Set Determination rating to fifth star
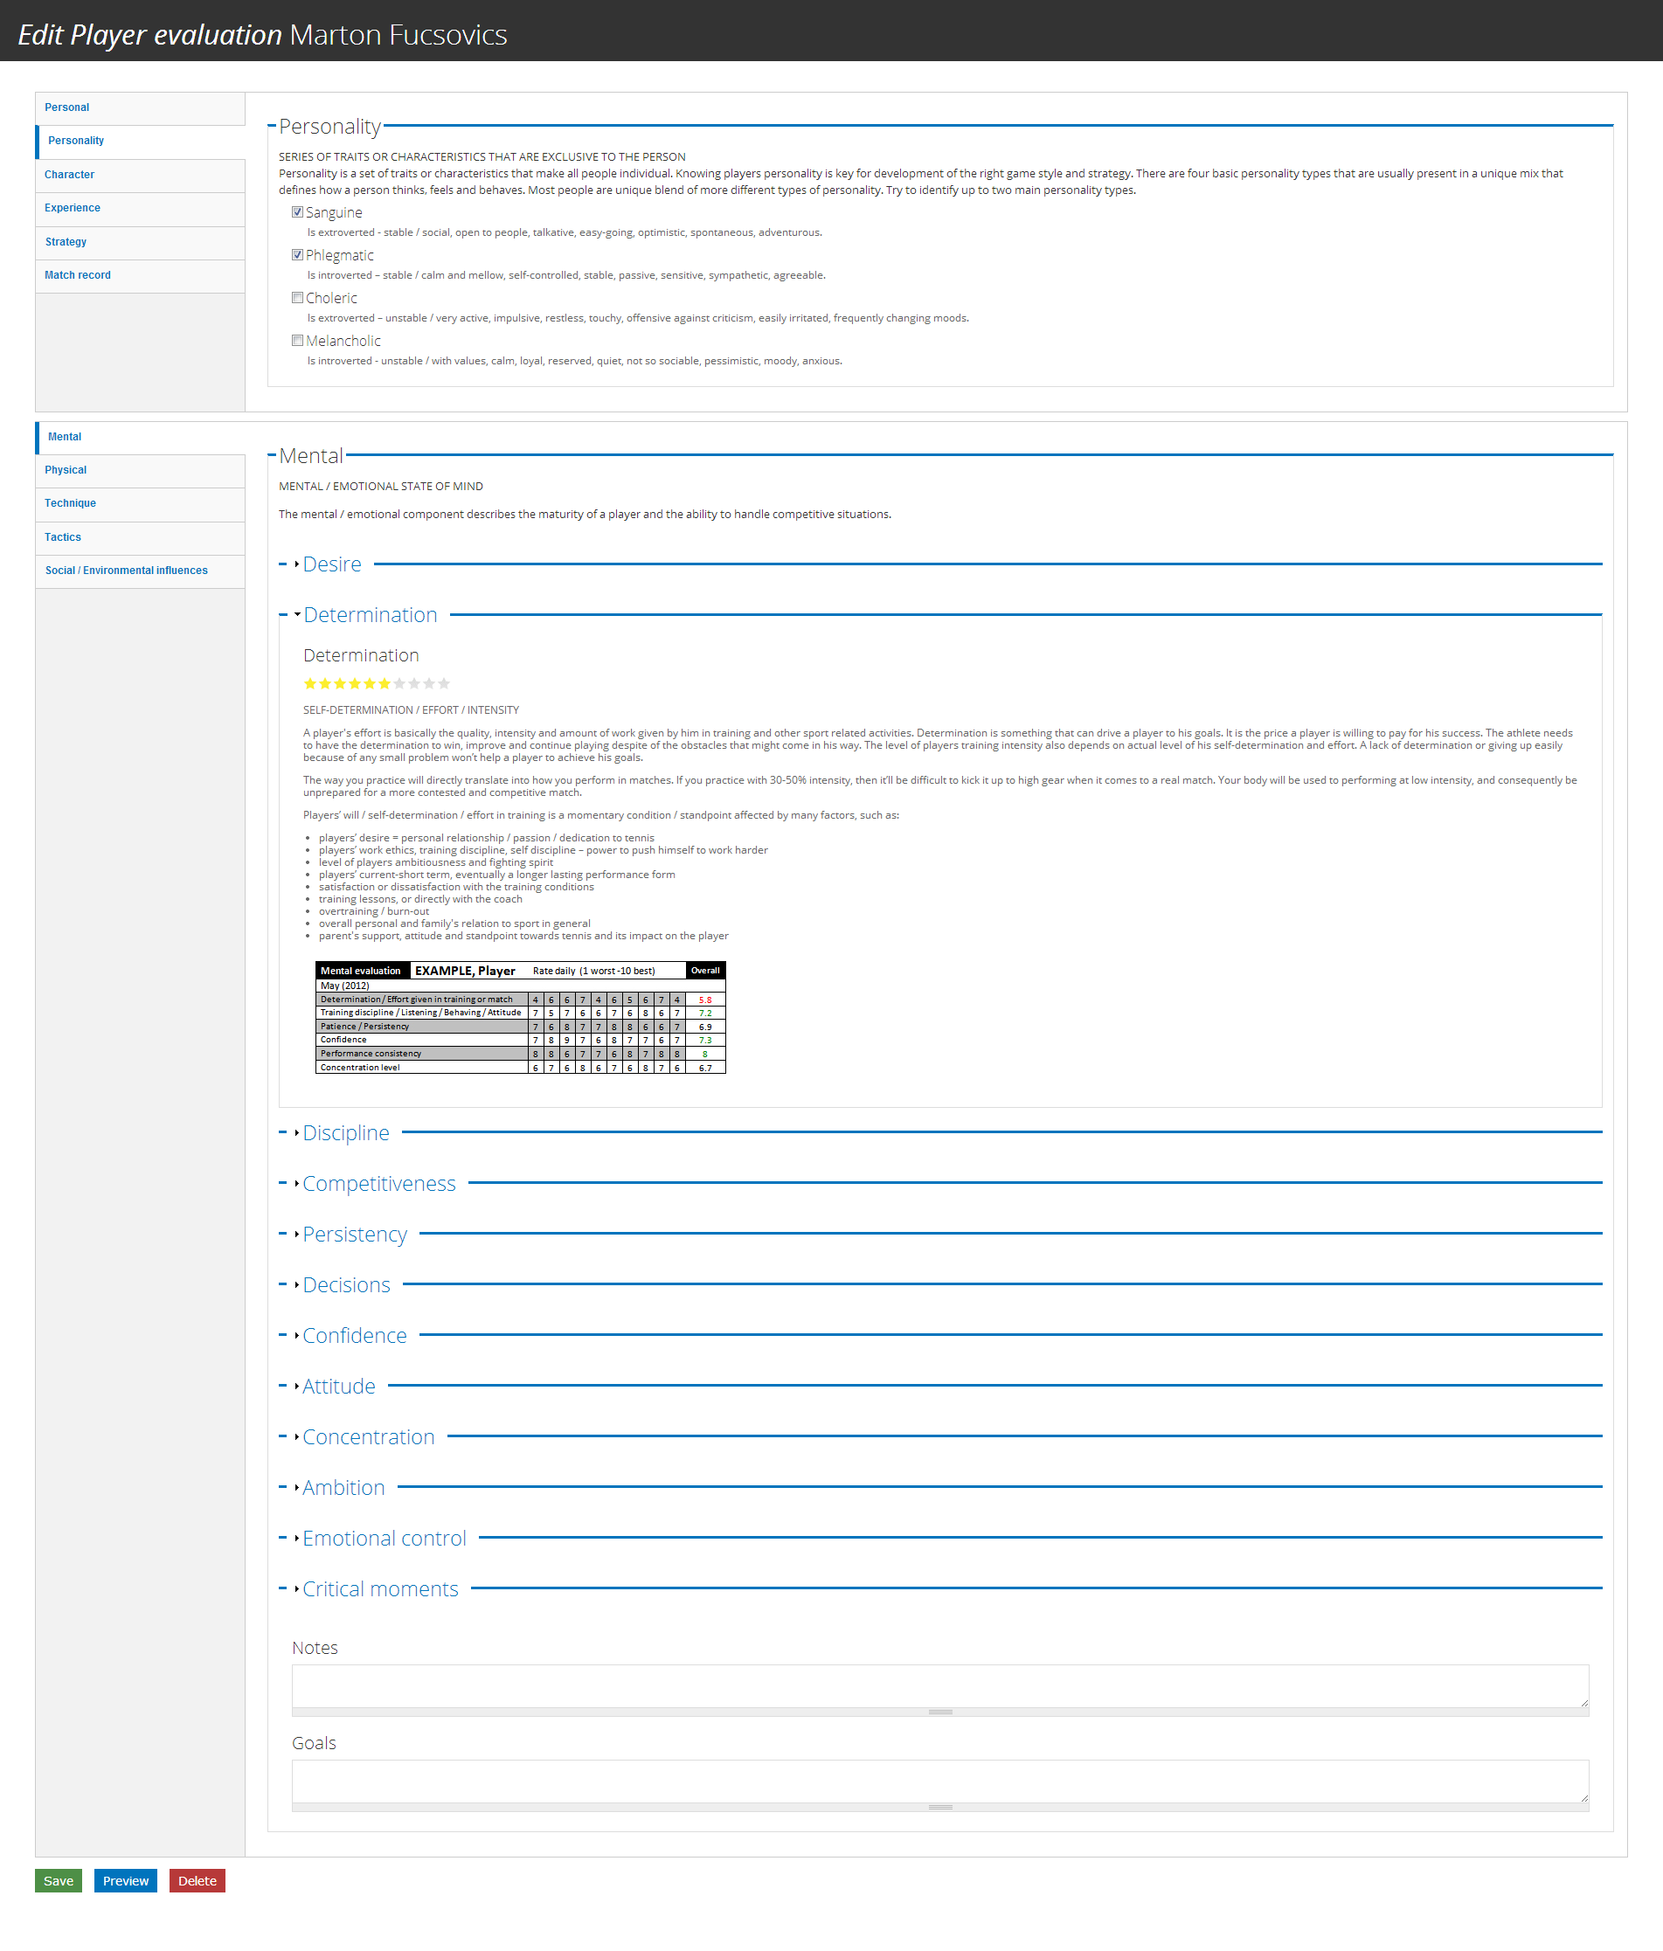The height and width of the screenshot is (1951, 1663). (369, 683)
